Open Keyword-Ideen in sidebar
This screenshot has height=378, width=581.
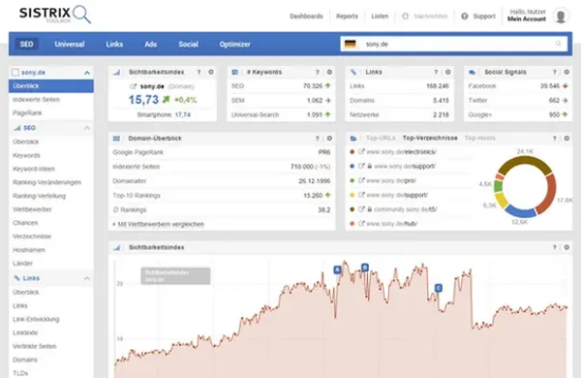click(x=34, y=169)
